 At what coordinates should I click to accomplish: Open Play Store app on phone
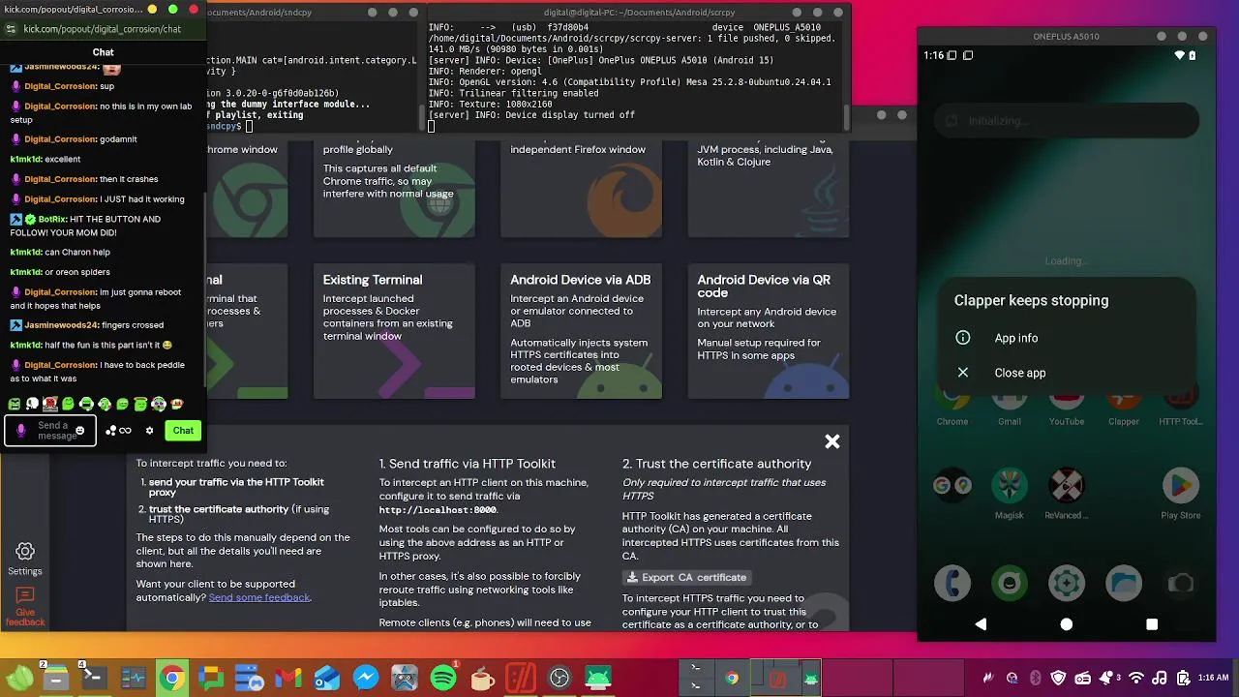pos(1181,492)
